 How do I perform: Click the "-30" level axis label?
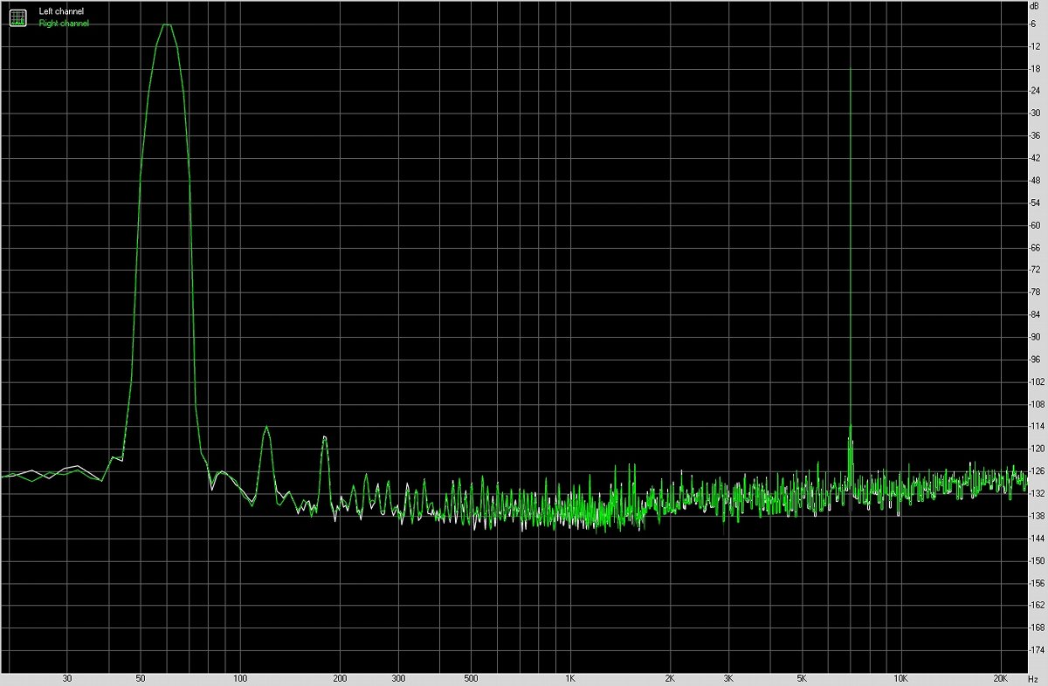[1035, 113]
